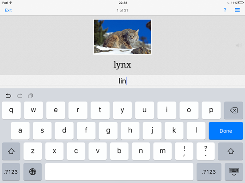Tap the lynx photo thumbnail
Viewport: 245px width, 183px height.
[122, 37]
